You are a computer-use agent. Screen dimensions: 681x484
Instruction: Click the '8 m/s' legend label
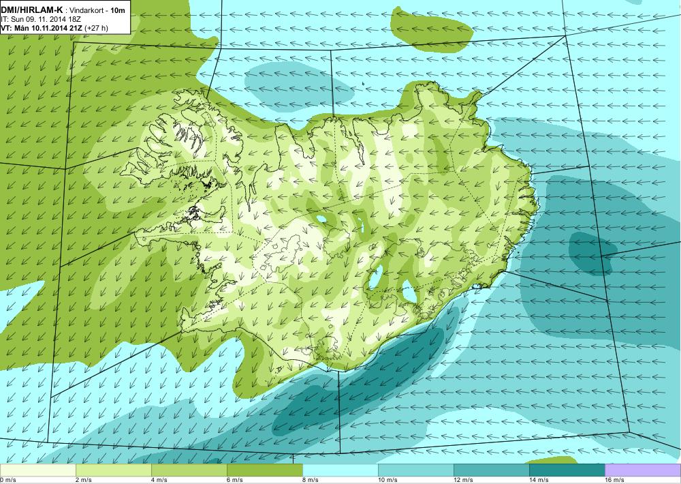coord(310,480)
